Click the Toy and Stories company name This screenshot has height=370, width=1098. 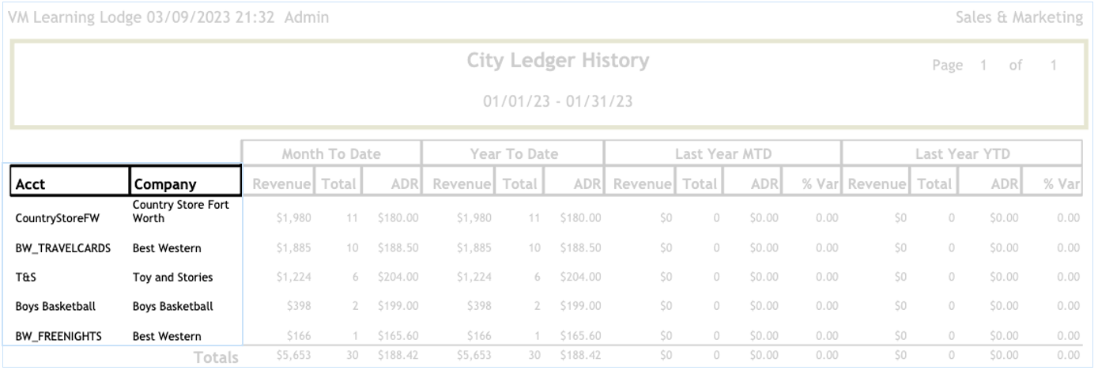click(172, 277)
